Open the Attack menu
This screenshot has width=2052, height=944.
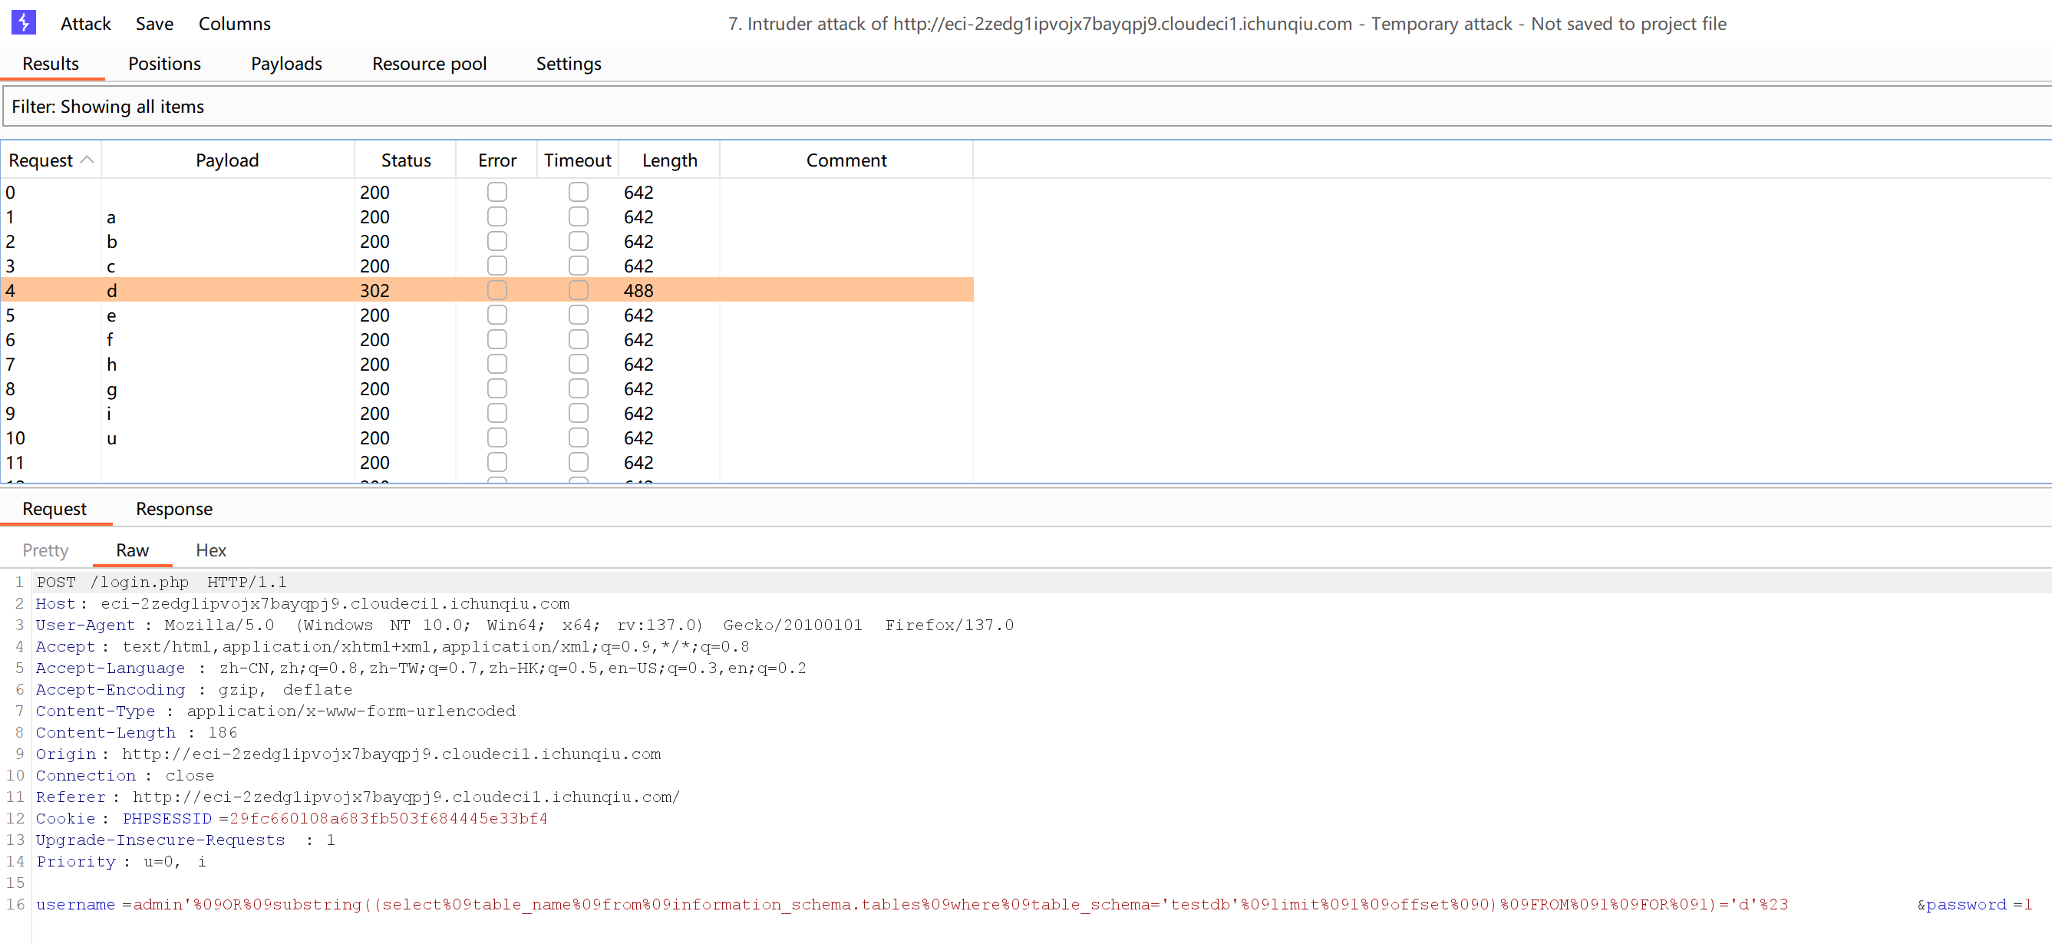coord(85,24)
